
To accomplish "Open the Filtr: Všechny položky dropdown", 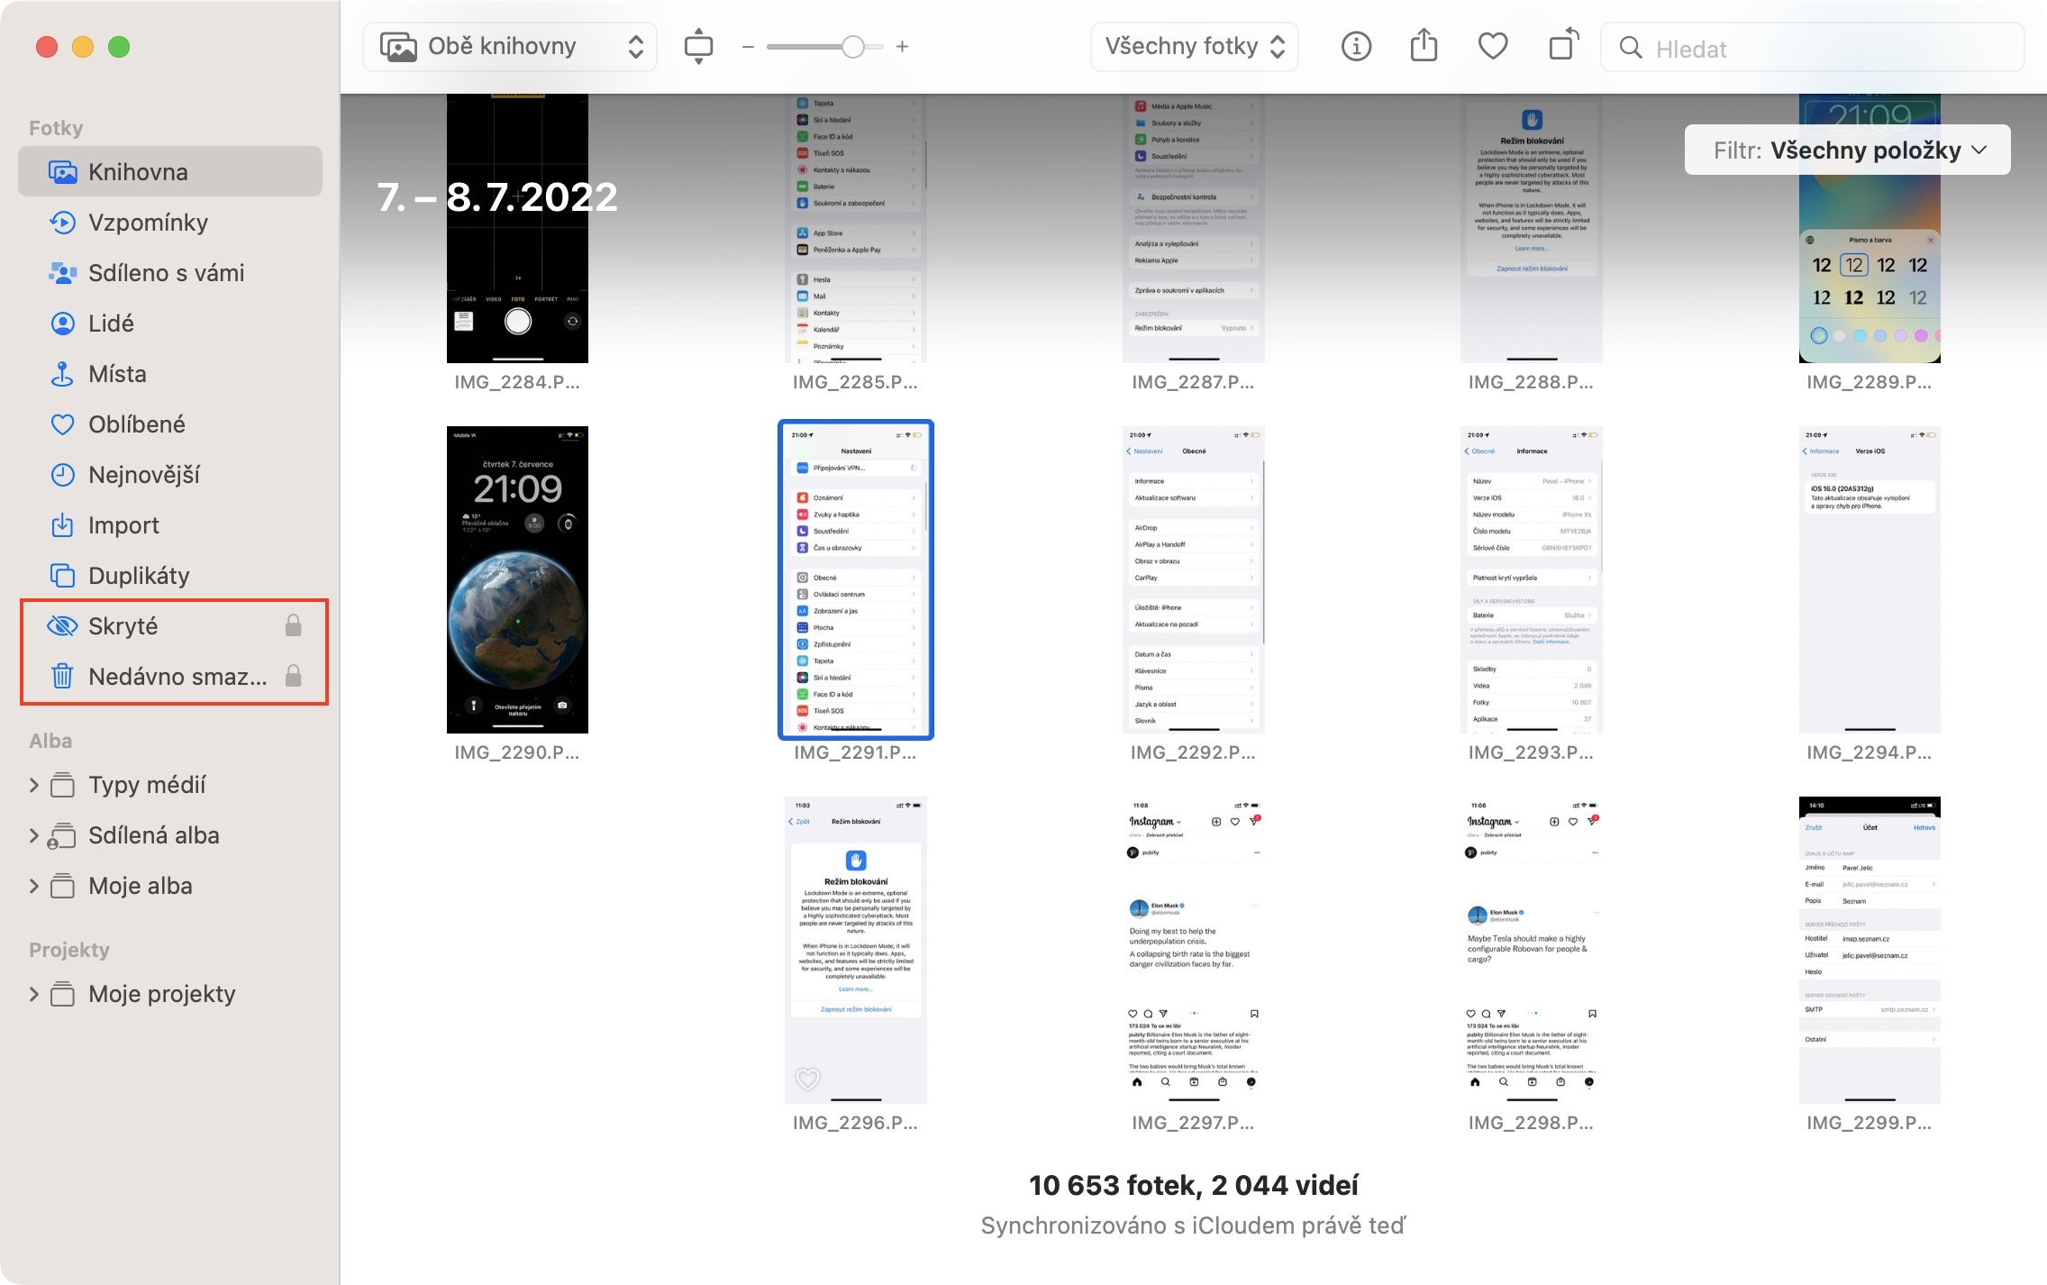I will 1847,150.
